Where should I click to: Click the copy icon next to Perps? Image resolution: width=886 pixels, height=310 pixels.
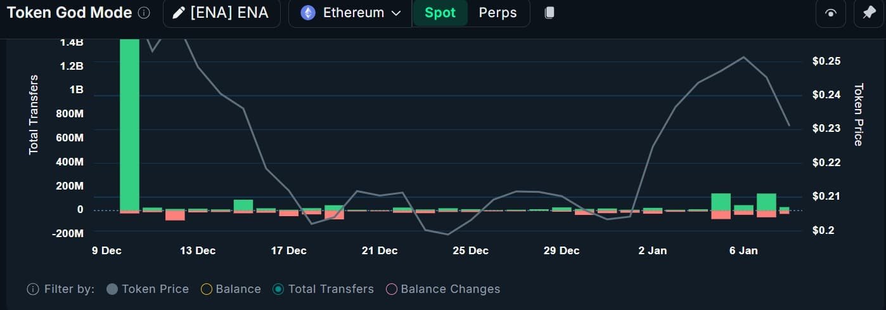coord(549,13)
